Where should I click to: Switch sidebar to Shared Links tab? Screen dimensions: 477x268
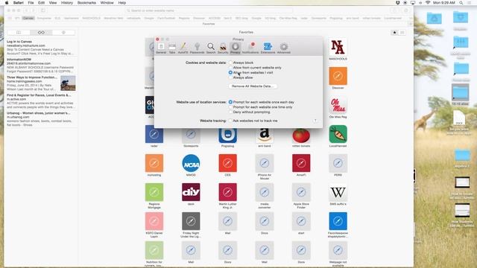tap(63, 33)
